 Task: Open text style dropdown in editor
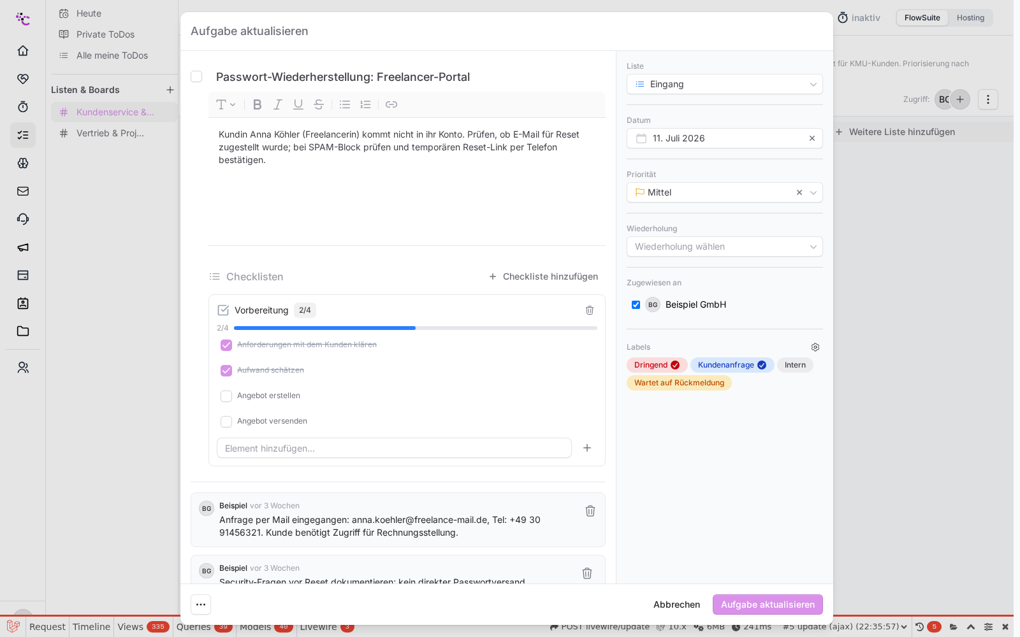tap(226, 104)
